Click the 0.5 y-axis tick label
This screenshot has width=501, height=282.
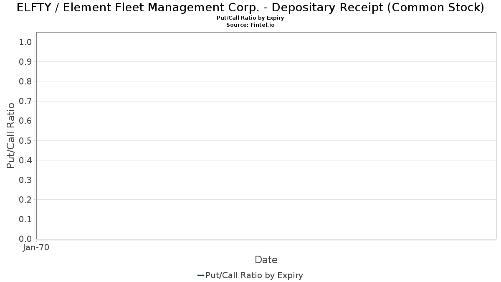coord(25,140)
